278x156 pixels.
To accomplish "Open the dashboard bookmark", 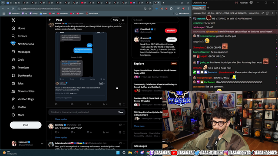I will (x=14, y=13).
